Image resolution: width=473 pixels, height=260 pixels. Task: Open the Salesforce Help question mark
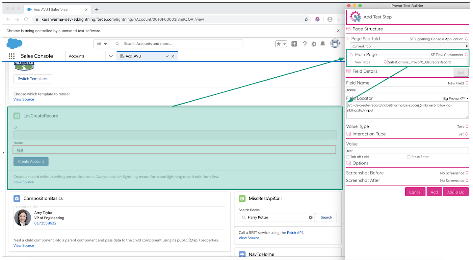[304, 44]
